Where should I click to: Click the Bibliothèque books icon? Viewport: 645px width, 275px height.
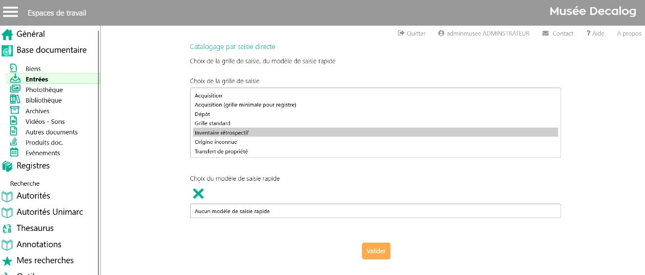(15, 100)
